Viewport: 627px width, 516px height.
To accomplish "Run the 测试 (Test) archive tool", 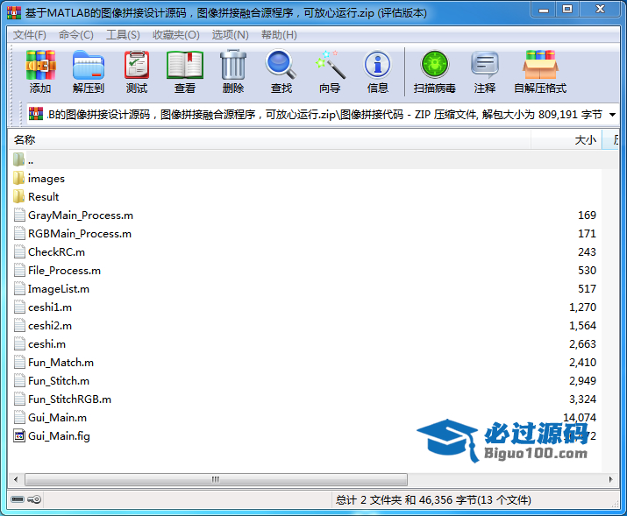I will [x=137, y=65].
